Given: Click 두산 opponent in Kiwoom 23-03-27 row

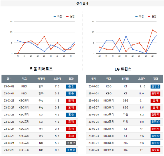Looking at the screenshot, I should point(41,108).
